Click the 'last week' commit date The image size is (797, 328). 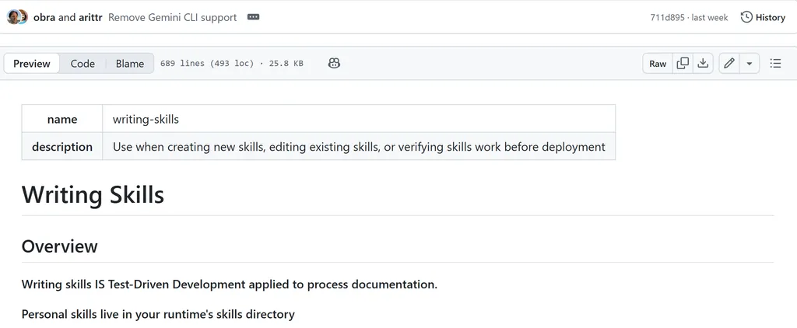coord(710,17)
